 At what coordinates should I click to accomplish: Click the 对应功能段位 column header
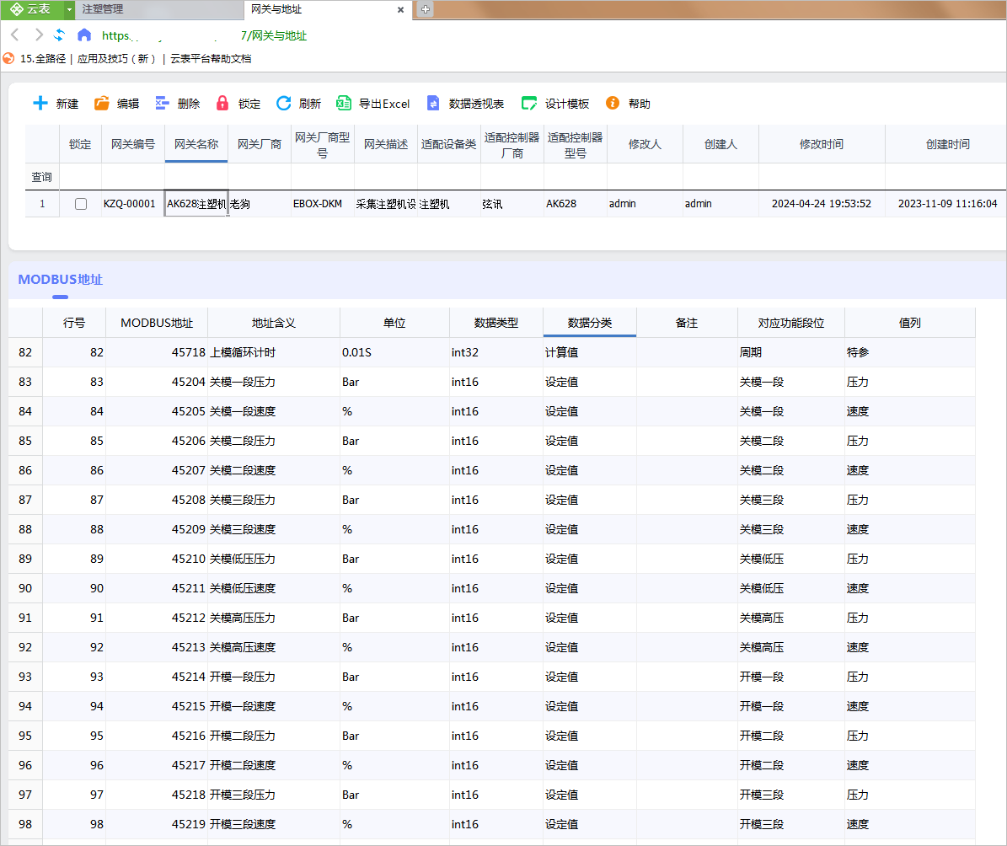790,323
